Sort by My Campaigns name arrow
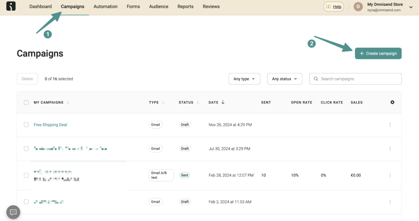Image resolution: width=419 pixels, height=221 pixels. (x=68, y=102)
